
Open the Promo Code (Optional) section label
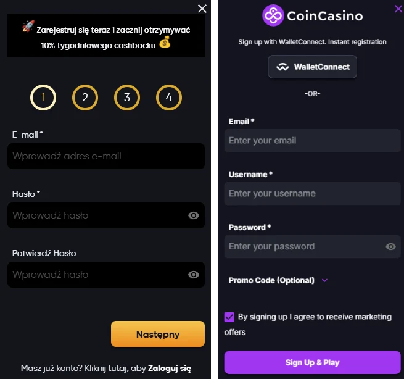[x=271, y=280]
